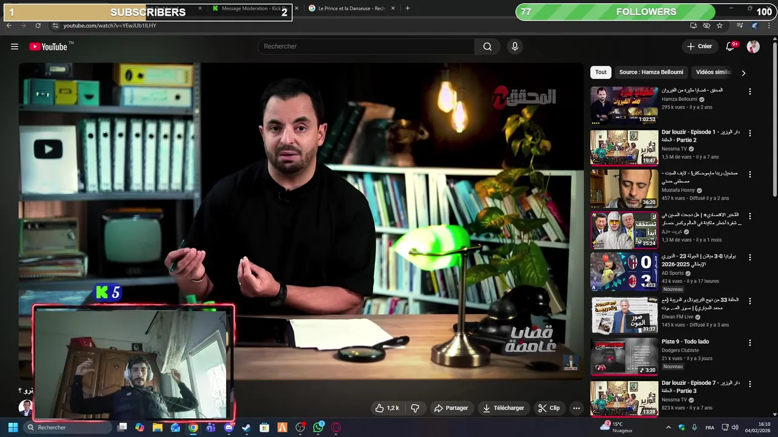Click the Diwan FM Live channel name
778x437 pixels.
click(678, 317)
